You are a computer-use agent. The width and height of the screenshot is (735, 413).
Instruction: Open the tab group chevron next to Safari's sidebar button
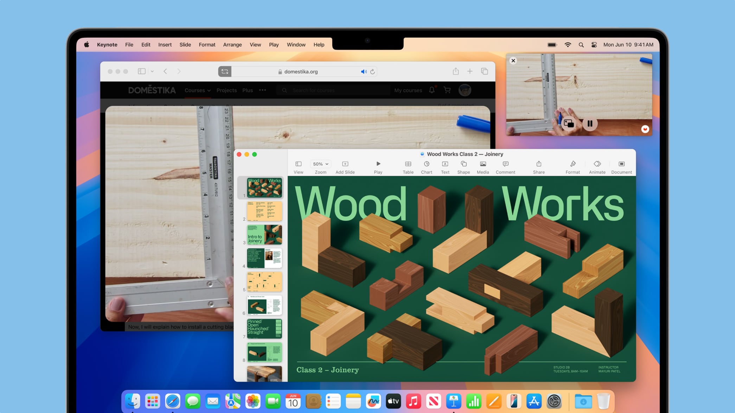(x=152, y=71)
